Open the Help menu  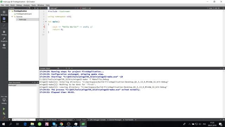tap(48, 5)
